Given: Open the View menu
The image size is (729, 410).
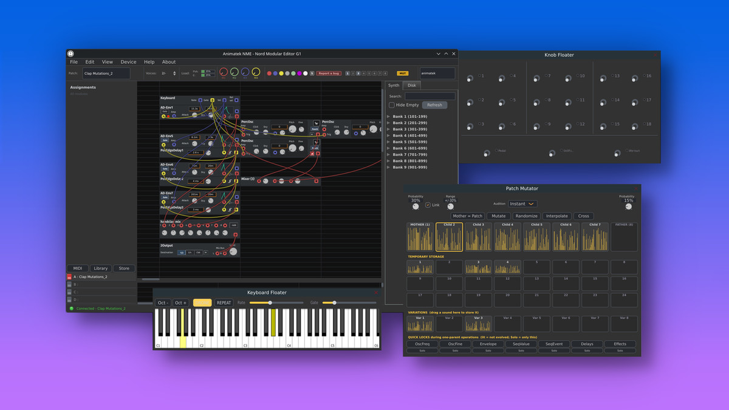Looking at the screenshot, I should 108,62.
